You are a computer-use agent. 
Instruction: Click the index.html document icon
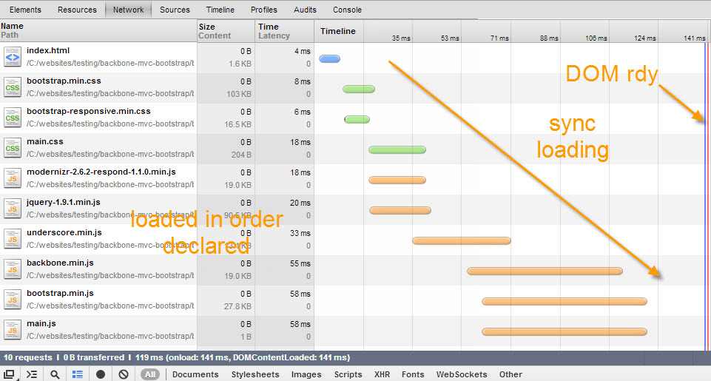pos(13,57)
